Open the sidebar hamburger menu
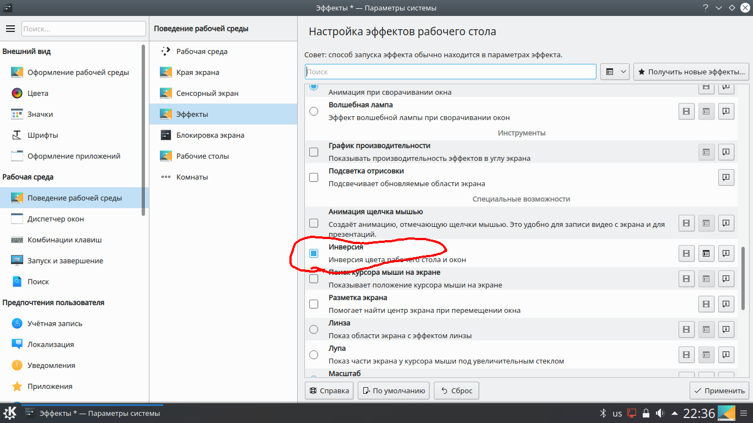Screen dimensions: 753x423 tap(10, 29)
